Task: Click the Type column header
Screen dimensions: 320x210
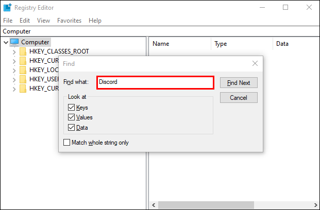Action: (x=221, y=44)
